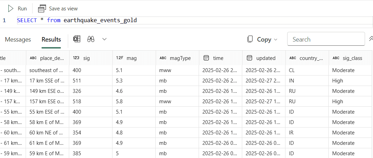Click the binoculars inspect icon
Screen dimensions: 373x158
click(91, 39)
